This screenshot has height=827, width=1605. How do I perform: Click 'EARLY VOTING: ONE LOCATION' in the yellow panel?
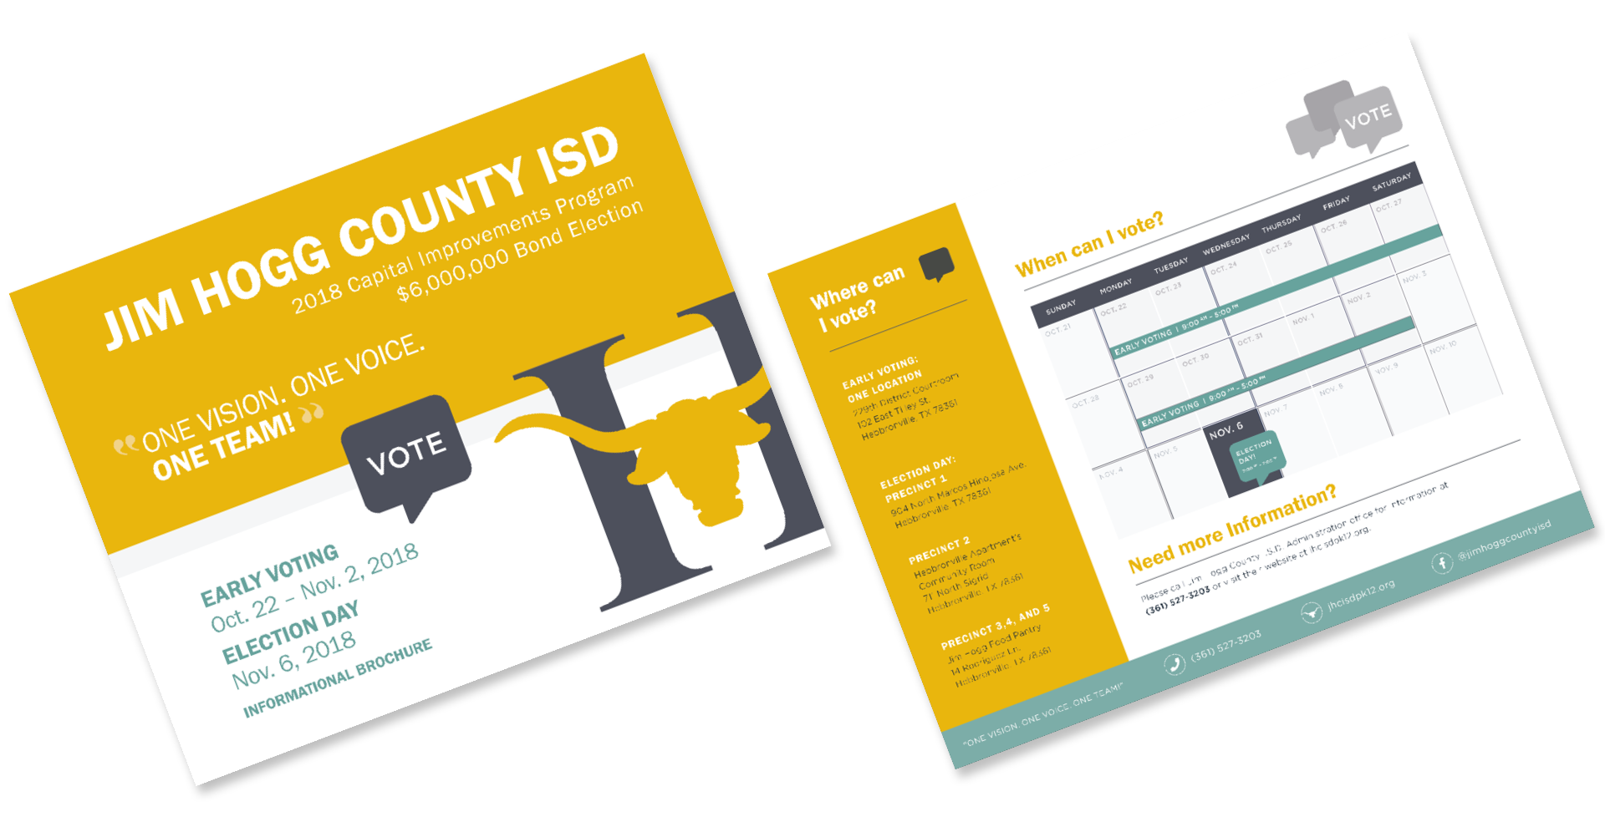tap(881, 378)
